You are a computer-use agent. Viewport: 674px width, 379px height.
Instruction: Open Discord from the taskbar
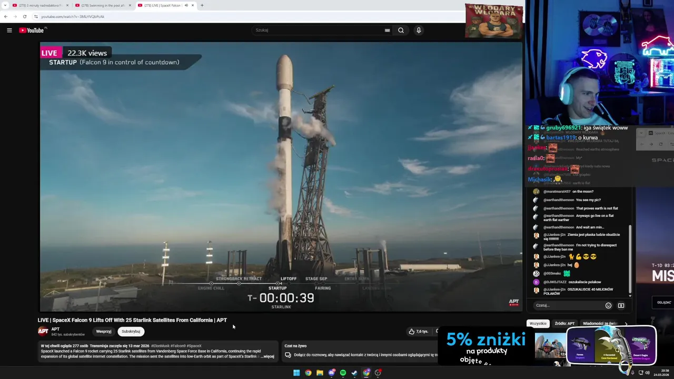331,373
